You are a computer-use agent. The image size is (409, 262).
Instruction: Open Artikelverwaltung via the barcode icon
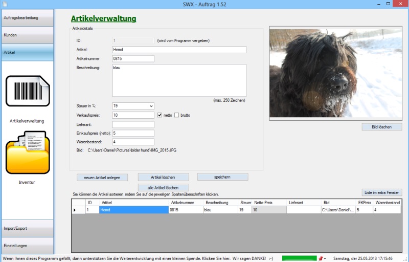pos(27,91)
